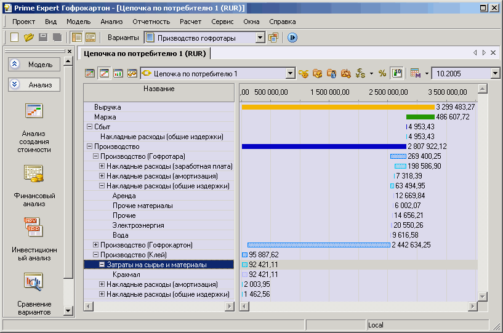Collapse Затраты на сырье и материалы node
503x333 pixels.
(x=102, y=265)
